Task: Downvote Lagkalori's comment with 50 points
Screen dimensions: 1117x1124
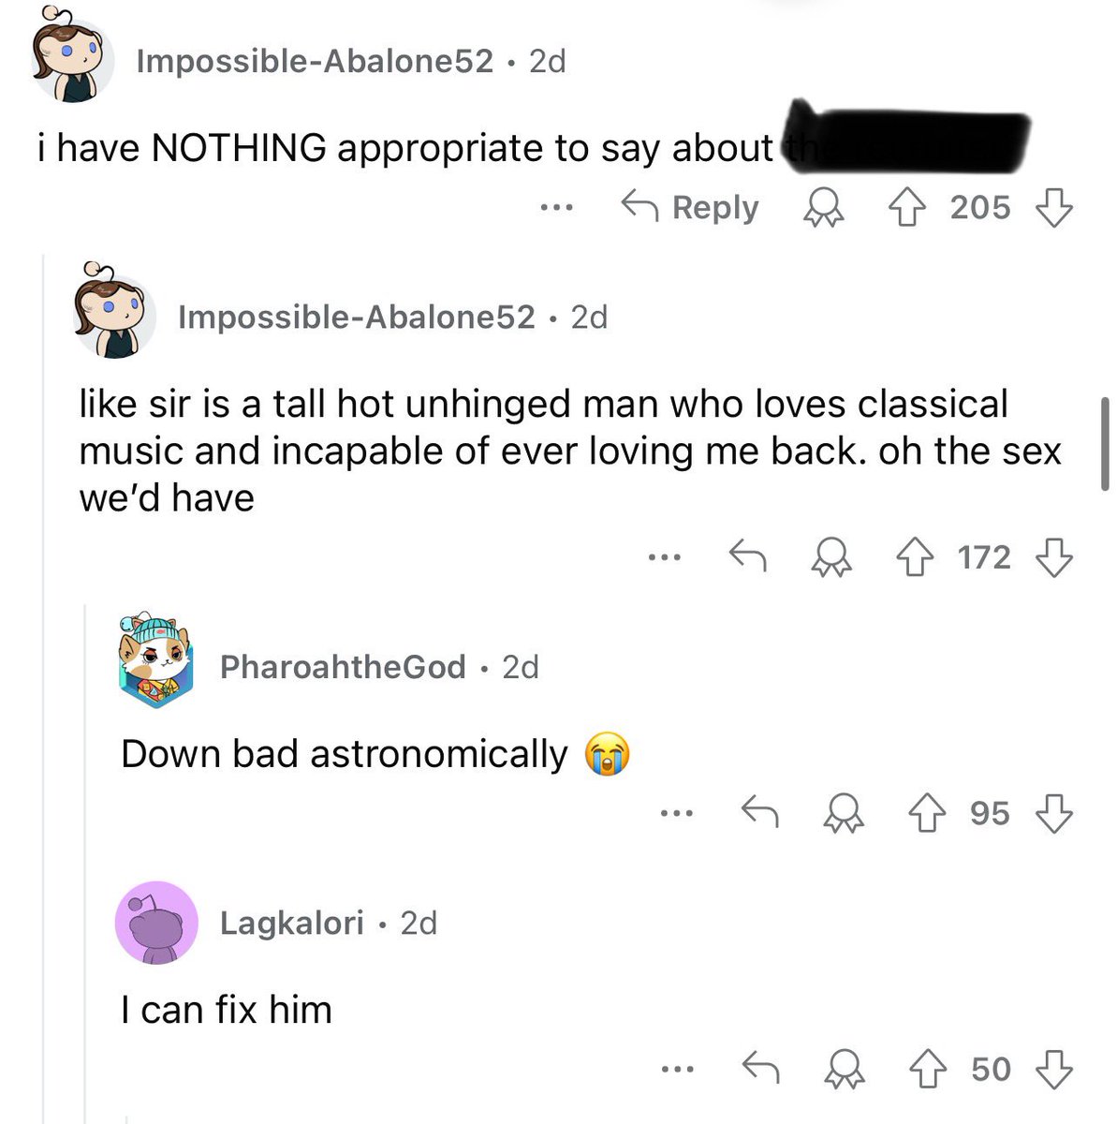Action: pos(1053,1069)
